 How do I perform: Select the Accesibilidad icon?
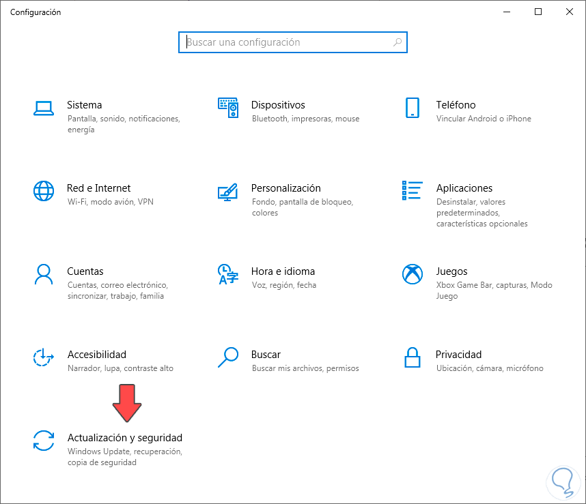[43, 357]
